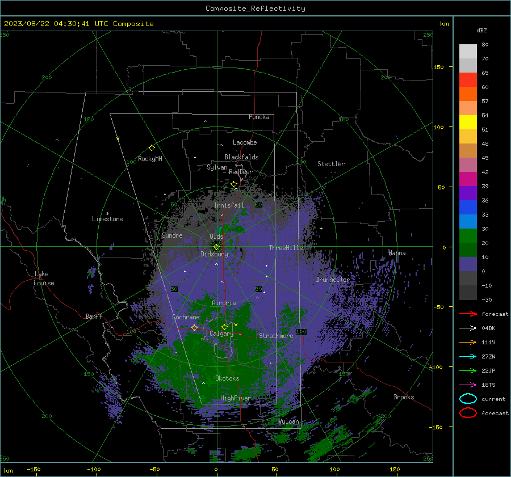Click the Drumheller city label
The width and height of the screenshot is (511, 477).
[x=333, y=280]
